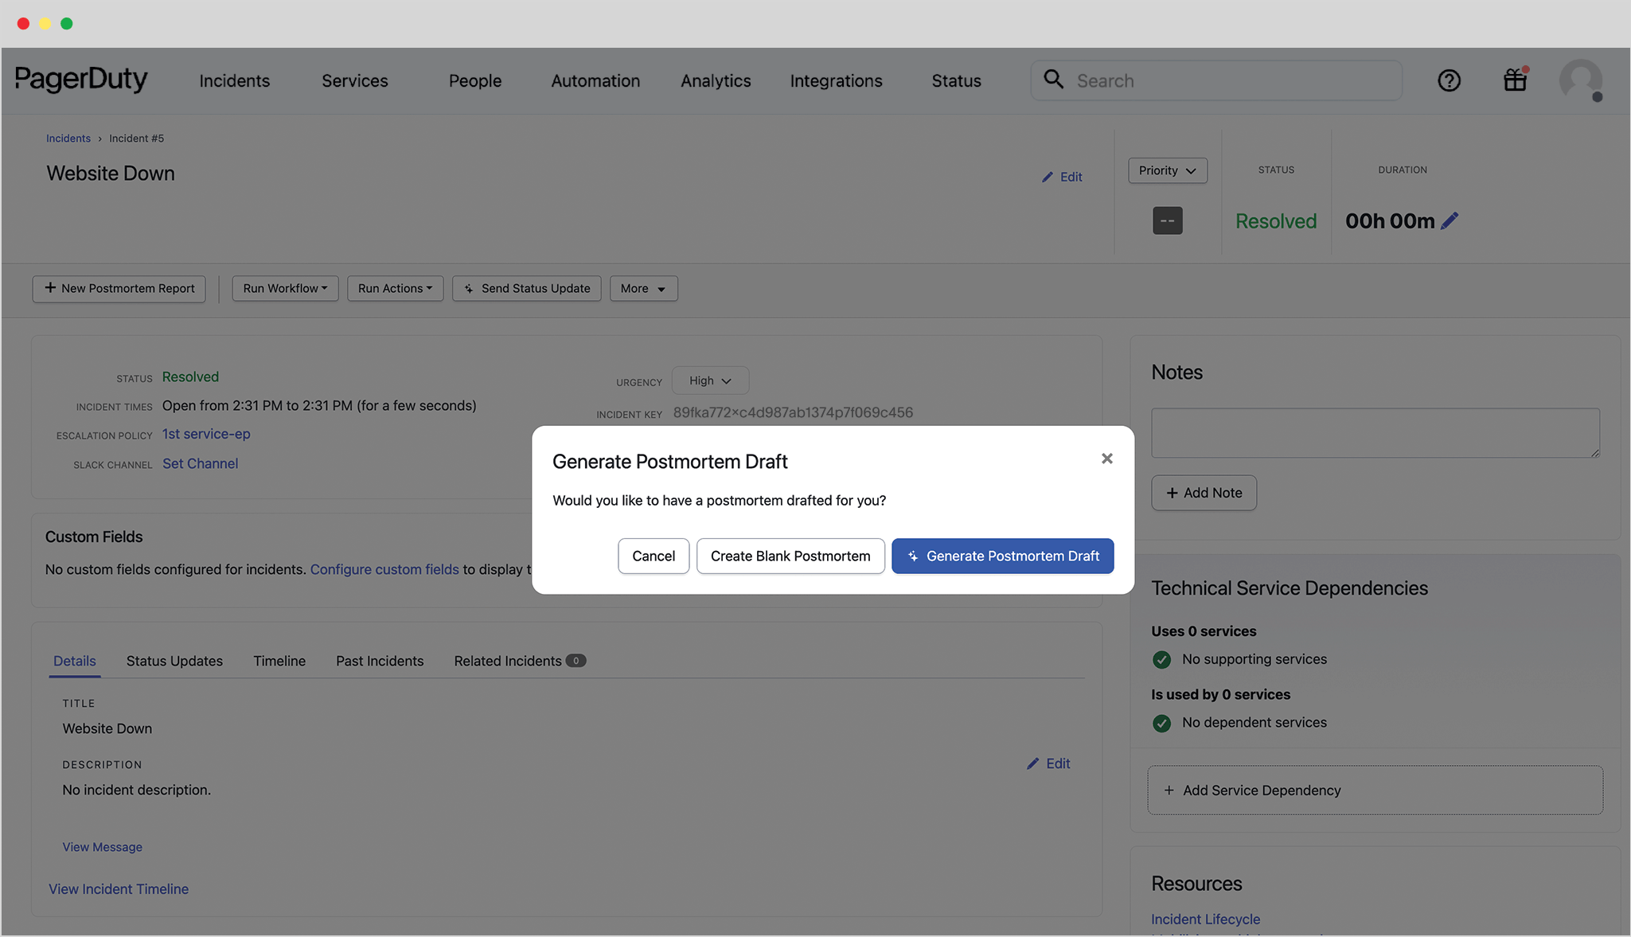1631x937 pixels.
Task: Open the gift box what's new icon
Action: (1516, 80)
